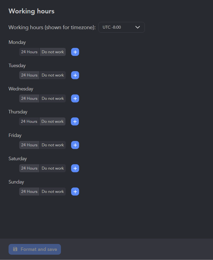Set Sunday to Do not work
Screen dimensions: 213x260
pos(53,192)
